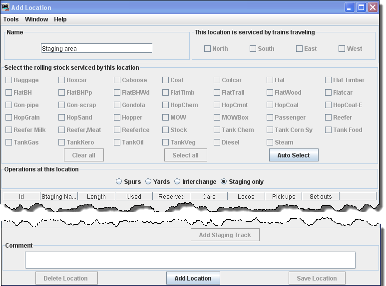Select the Interchange radio button

177,182
